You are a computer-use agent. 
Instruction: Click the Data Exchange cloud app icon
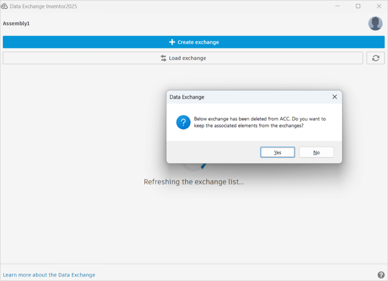[x=4, y=6]
